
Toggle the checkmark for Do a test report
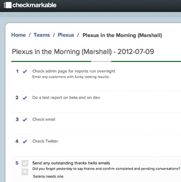pyautogui.click(x=25, y=98)
